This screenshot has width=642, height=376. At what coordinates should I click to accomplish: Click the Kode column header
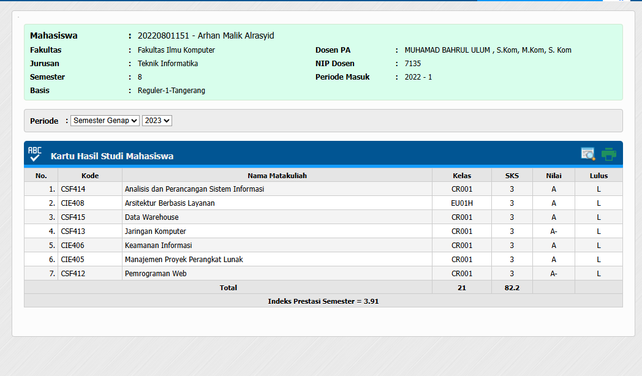[x=90, y=176]
